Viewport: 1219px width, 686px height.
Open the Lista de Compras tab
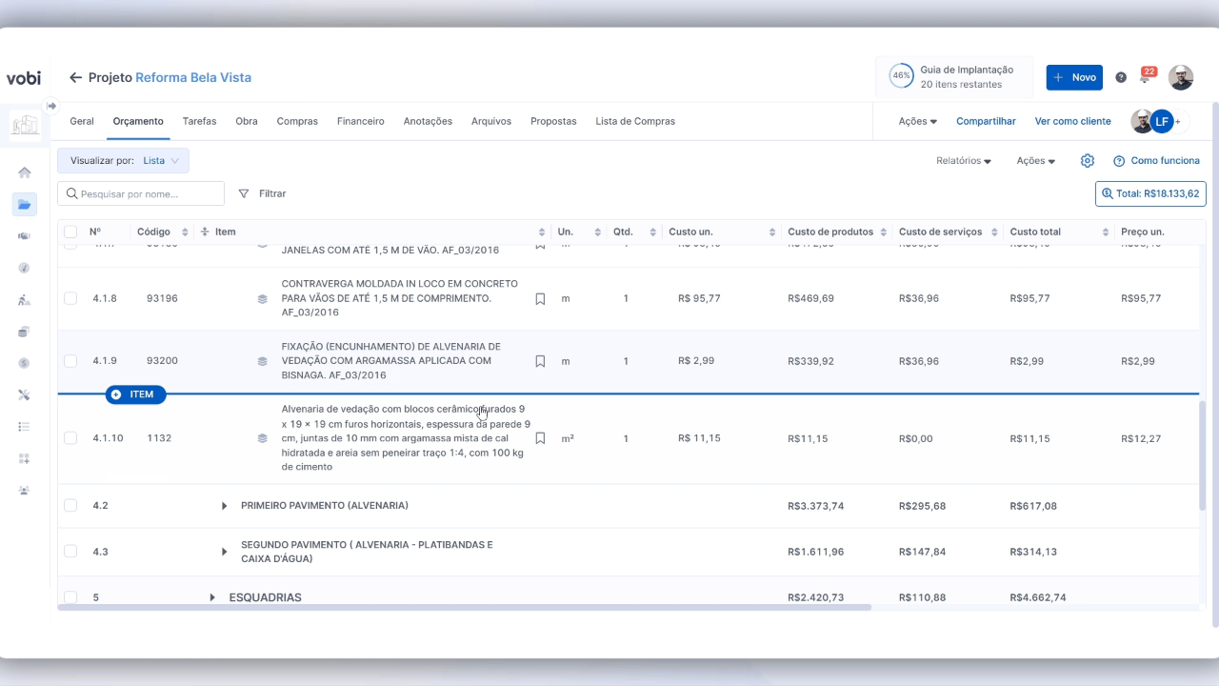pyautogui.click(x=634, y=121)
